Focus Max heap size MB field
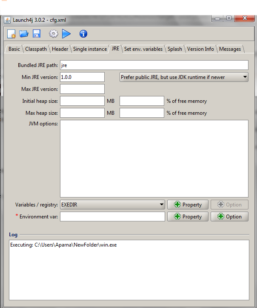This screenshot has width=257, height=308. click(82, 113)
